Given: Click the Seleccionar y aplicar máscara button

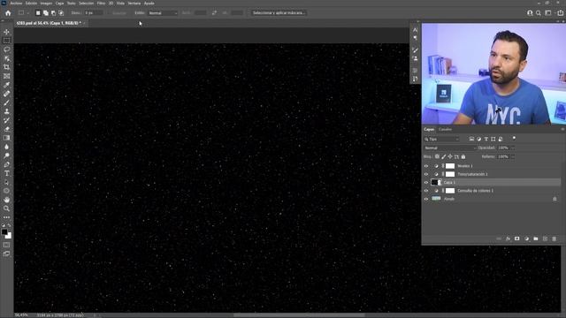Looking at the screenshot, I should pyautogui.click(x=279, y=13).
